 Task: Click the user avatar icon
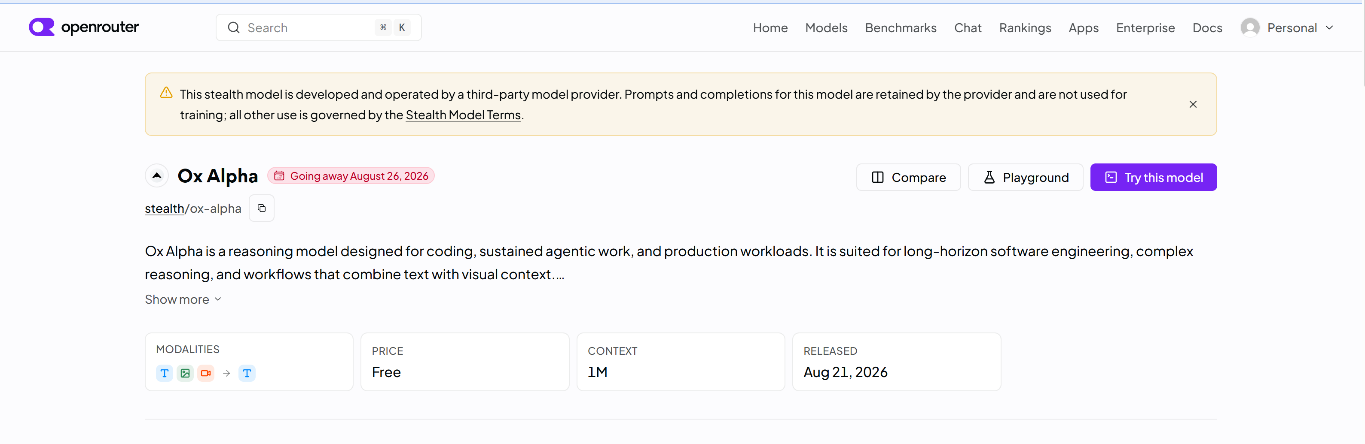pos(1250,27)
